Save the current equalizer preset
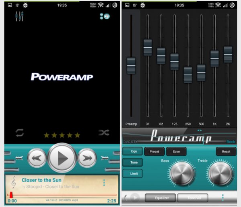The height and width of the screenshot is (207, 241). (x=176, y=151)
